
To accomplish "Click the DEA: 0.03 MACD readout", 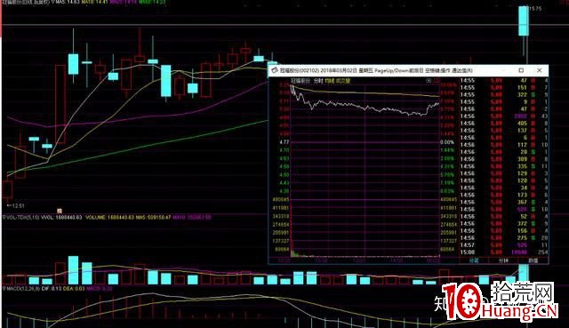I will (x=73, y=289).
